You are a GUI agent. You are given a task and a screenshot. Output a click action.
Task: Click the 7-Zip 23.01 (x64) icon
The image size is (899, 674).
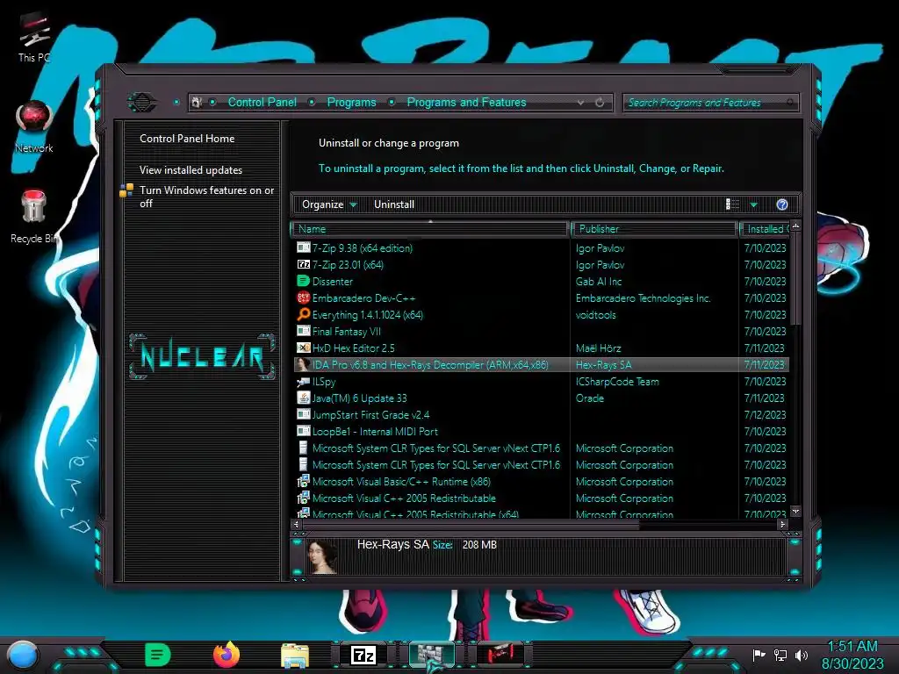303,265
